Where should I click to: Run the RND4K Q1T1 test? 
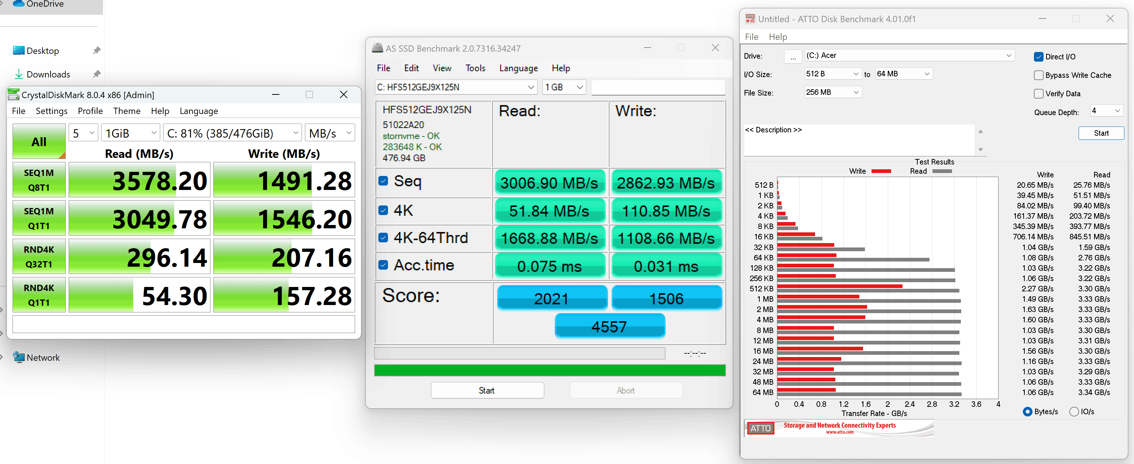(39, 295)
